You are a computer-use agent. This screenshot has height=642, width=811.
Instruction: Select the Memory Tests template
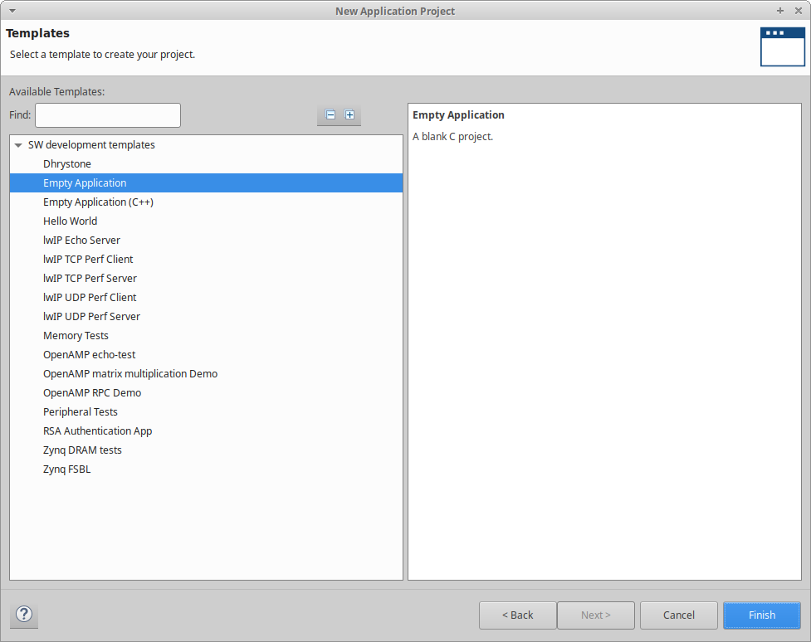tap(76, 336)
